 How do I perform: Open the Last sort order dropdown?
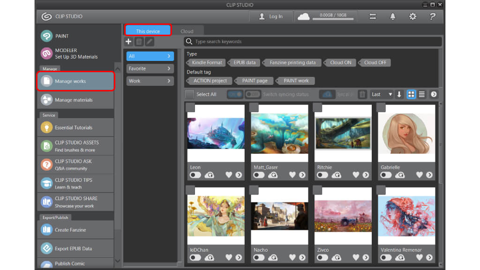(x=382, y=94)
